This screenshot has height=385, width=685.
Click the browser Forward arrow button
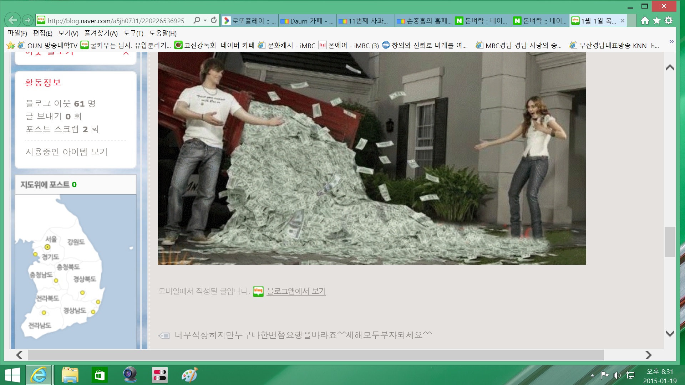point(27,20)
